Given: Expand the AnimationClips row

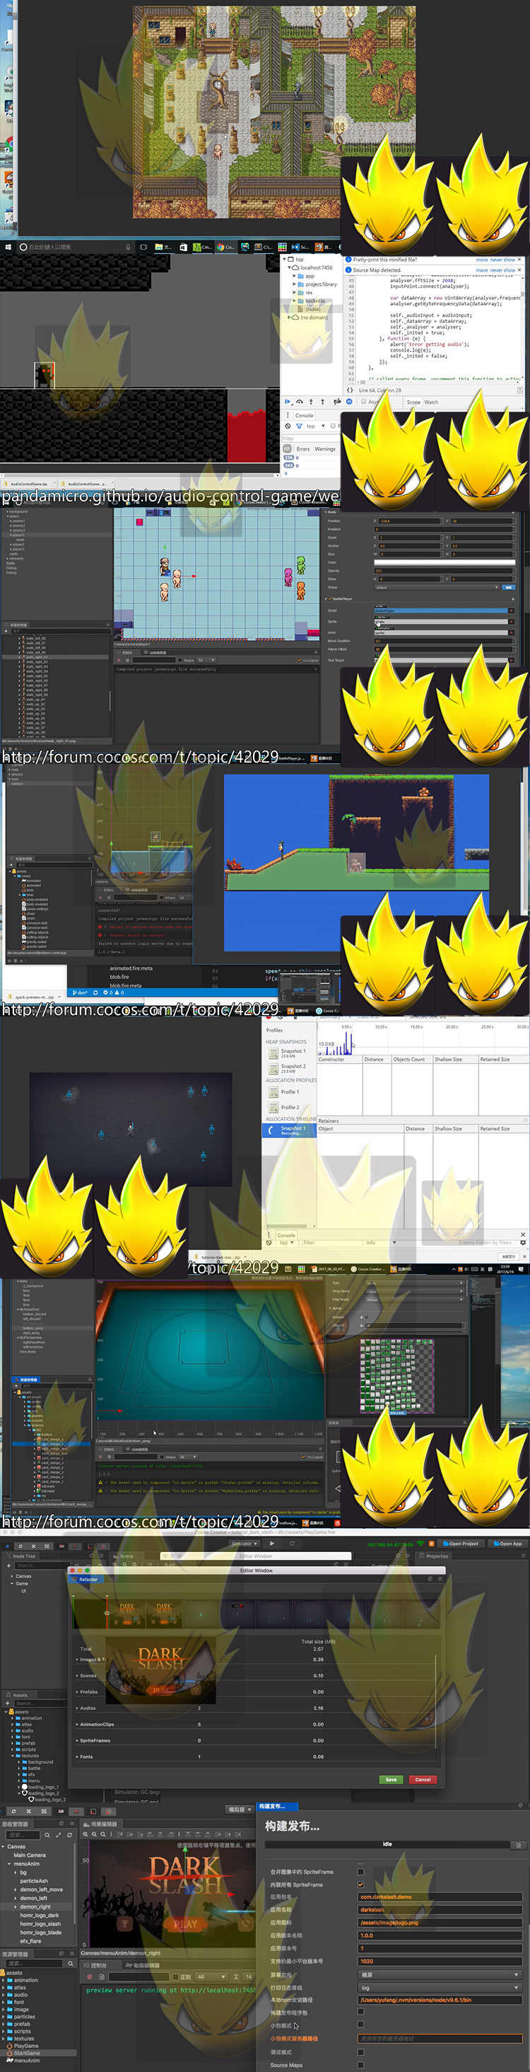Looking at the screenshot, I should 78,1724.
